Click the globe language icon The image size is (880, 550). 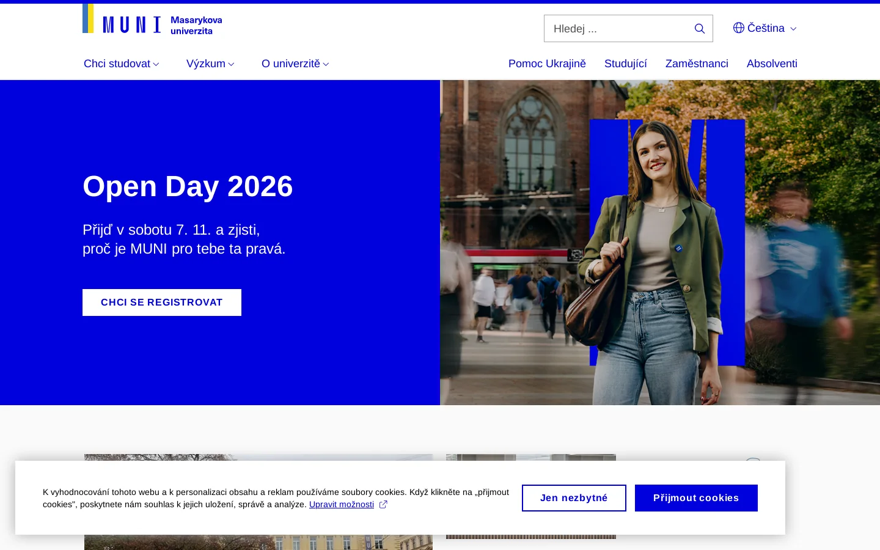(x=739, y=28)
